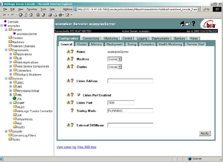223x163 pixels.
Task: Open the Tuning sub-tab
Action: click(x=132, y=44)
